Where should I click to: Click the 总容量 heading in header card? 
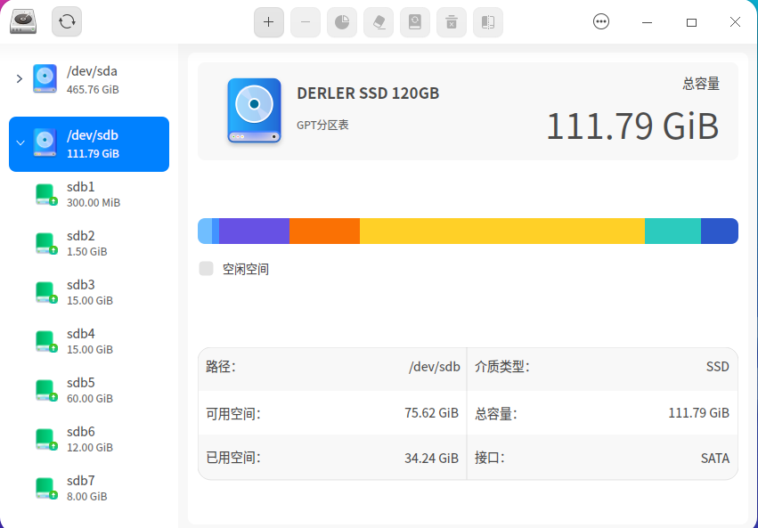(x=701, y=84)
